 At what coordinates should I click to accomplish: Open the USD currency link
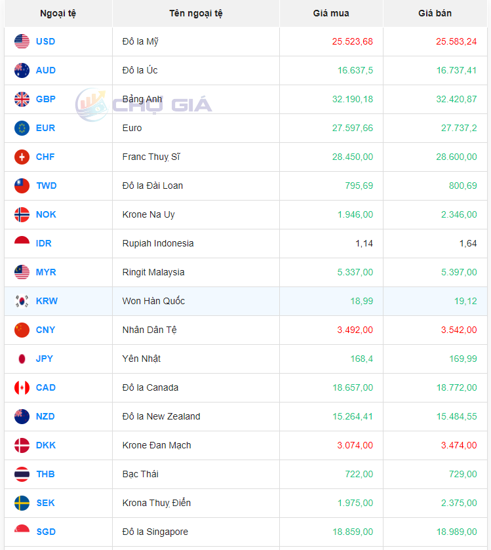[45, 41]
